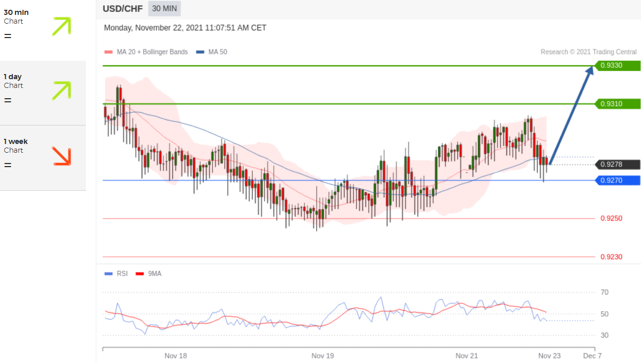Viewport: 641px width, 362px height.
Task: Click the Research © 2021 Trading Central credit
Action: (589, 52)
